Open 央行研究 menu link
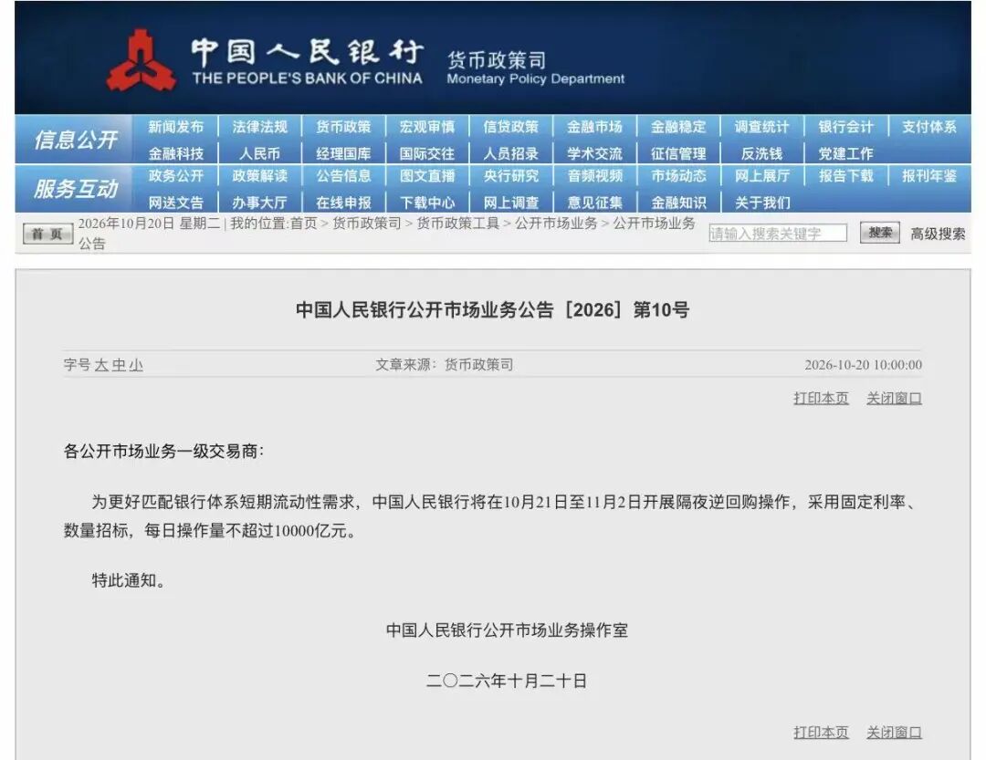Image resolution: width=986 pixels, height=760 pixels. [x=510, y=176]
